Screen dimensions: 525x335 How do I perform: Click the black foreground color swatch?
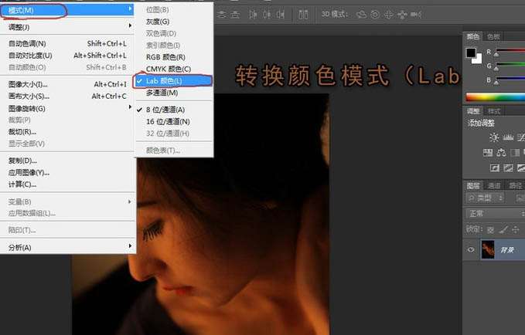[471, 52]
